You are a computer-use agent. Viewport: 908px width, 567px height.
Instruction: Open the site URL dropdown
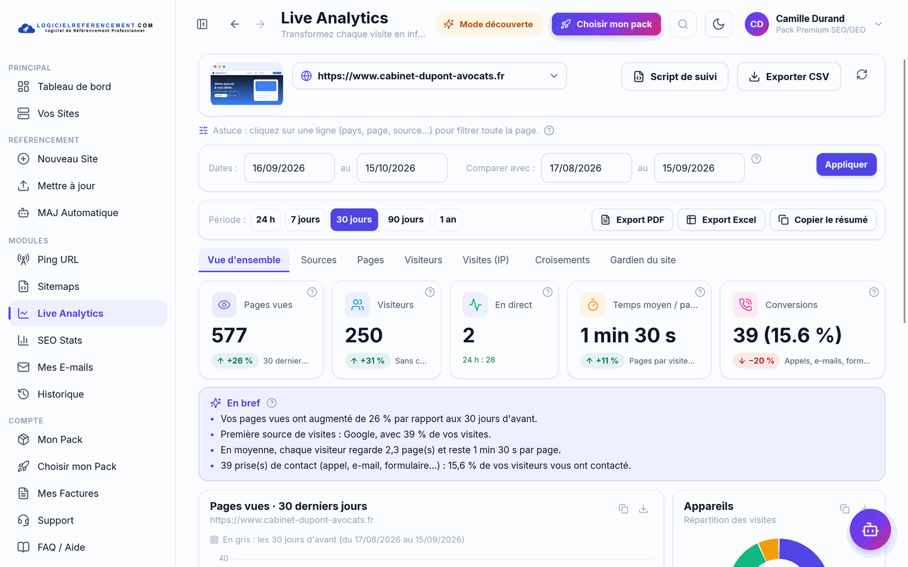pos(429,76)
